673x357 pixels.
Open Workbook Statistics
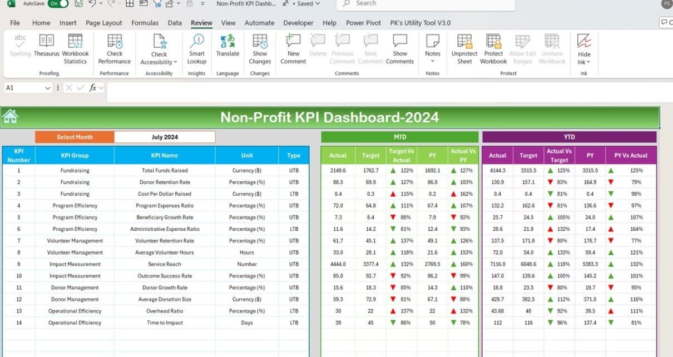[75, 49]
